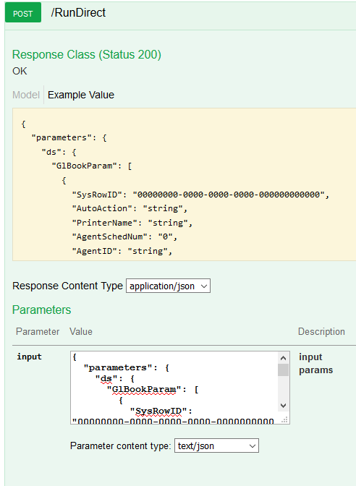
Task: Click "GlBookParam" inside the input textarea
Action: [x=144, y=389]
